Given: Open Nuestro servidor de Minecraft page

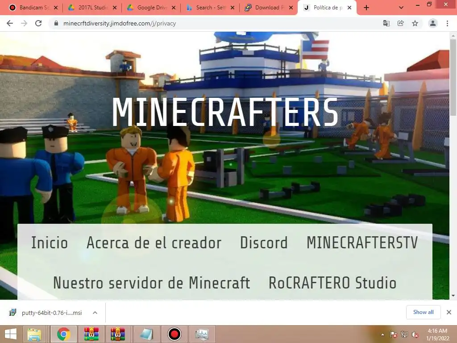Looking at the screenshot, I should [x=152, y=283].
